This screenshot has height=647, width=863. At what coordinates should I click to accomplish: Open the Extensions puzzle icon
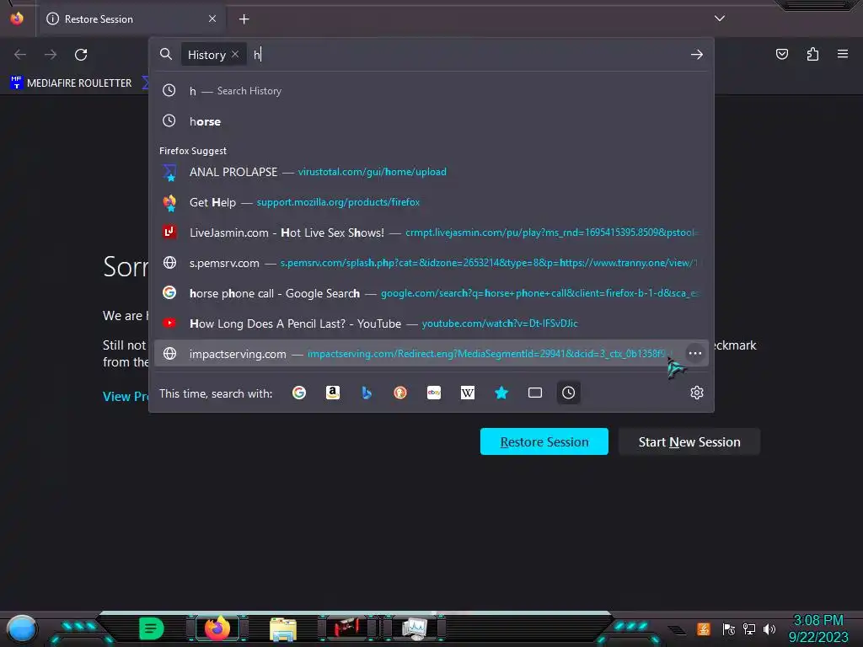click(x=812, y=54)
